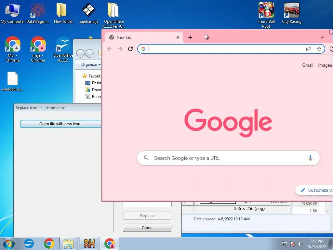333x250 pixels.
Task: Expand the Chrome tab search chevron
Action: click(322, 37)
